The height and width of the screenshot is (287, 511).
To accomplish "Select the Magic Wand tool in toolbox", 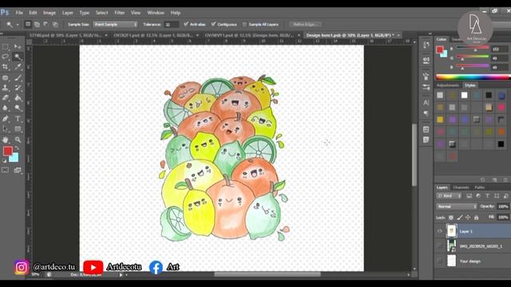I will pos(18,57).
